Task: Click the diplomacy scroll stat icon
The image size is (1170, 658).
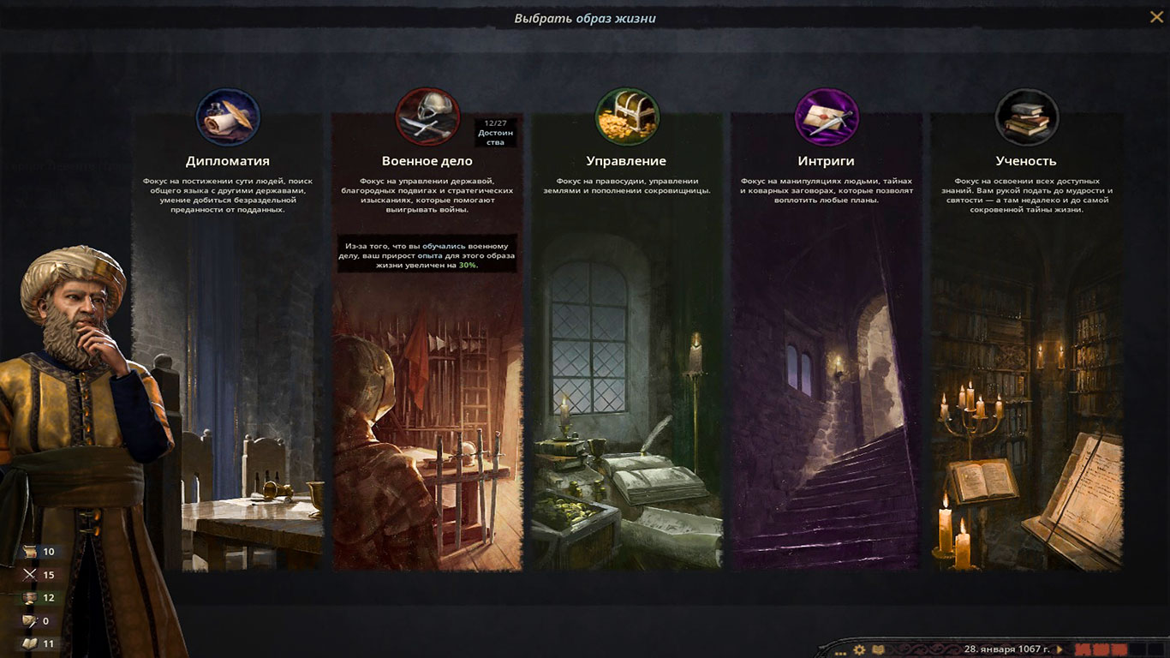Action: (x=30, y=552)
